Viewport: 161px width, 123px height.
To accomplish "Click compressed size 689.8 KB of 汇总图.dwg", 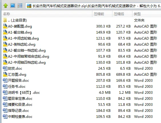I will point(123,75).
